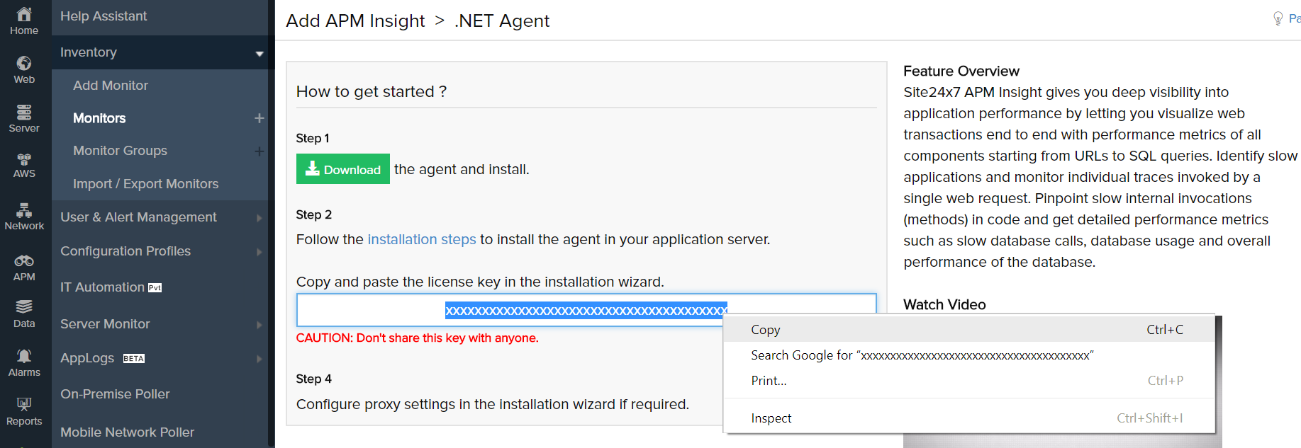Expand User & Alert Management submenu
This screenshot has height=448, width=1301.
pyautogui.click(x=259, y=218)
